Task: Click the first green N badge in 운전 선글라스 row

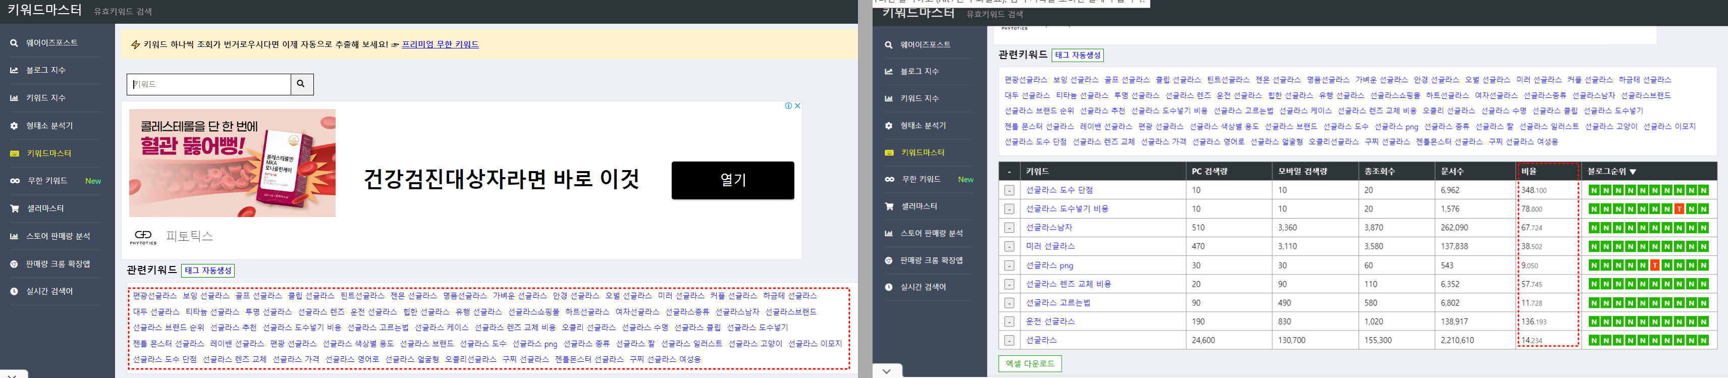Action: click(x=1594, y=321)
